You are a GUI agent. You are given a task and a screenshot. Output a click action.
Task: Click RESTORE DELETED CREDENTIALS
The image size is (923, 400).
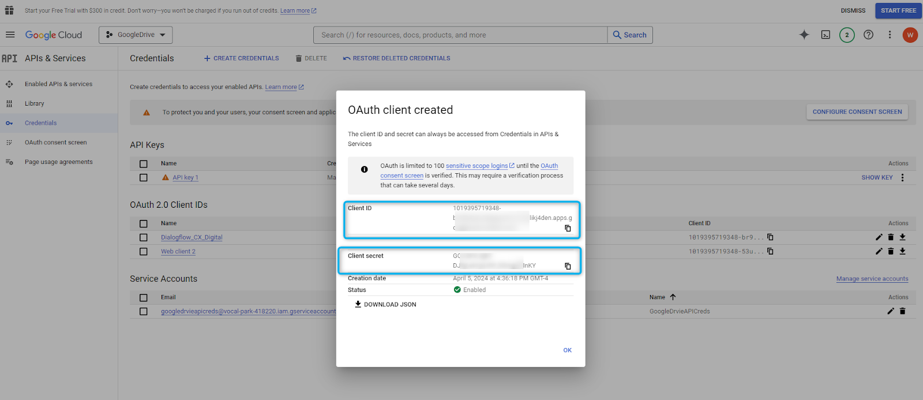click(396, 58)
